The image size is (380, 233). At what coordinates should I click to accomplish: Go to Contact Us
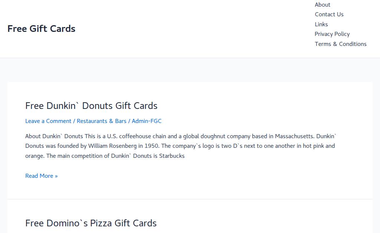coord(329,14)
